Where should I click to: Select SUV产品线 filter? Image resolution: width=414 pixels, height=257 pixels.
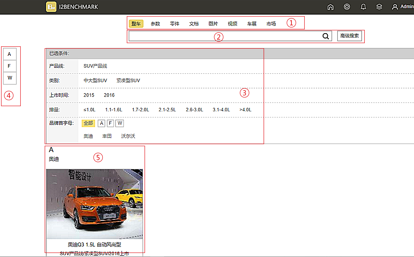click(95, 66)
